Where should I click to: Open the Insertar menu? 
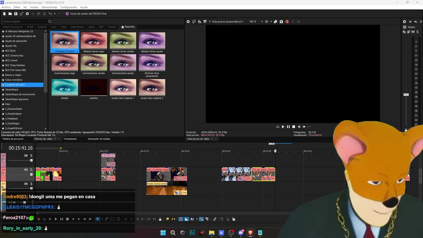pos(34,7)
